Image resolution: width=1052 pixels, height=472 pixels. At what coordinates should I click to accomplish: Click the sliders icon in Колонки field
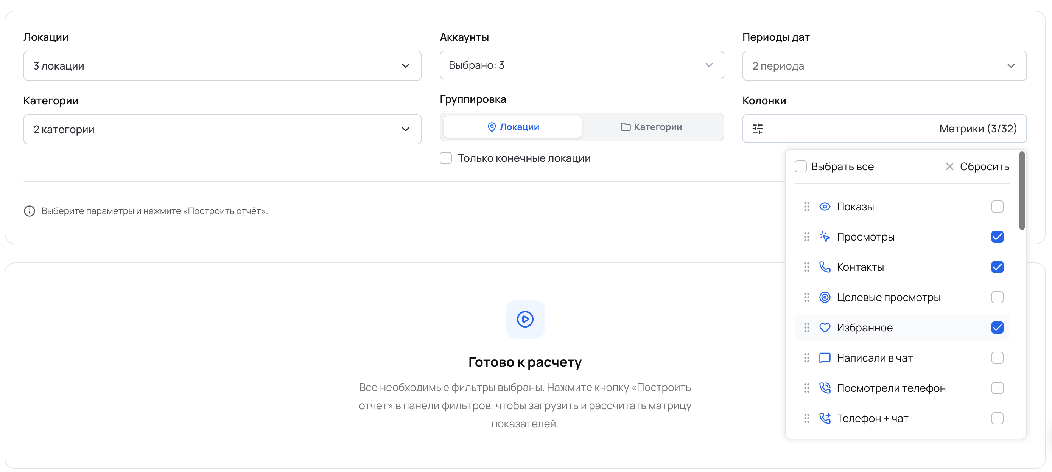click(758, 129)
